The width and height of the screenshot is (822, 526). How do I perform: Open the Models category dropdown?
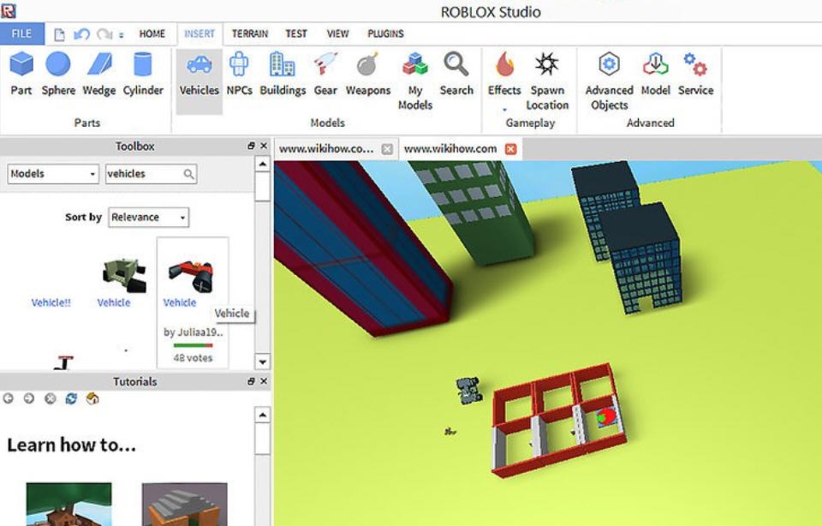tap(90, 174)
